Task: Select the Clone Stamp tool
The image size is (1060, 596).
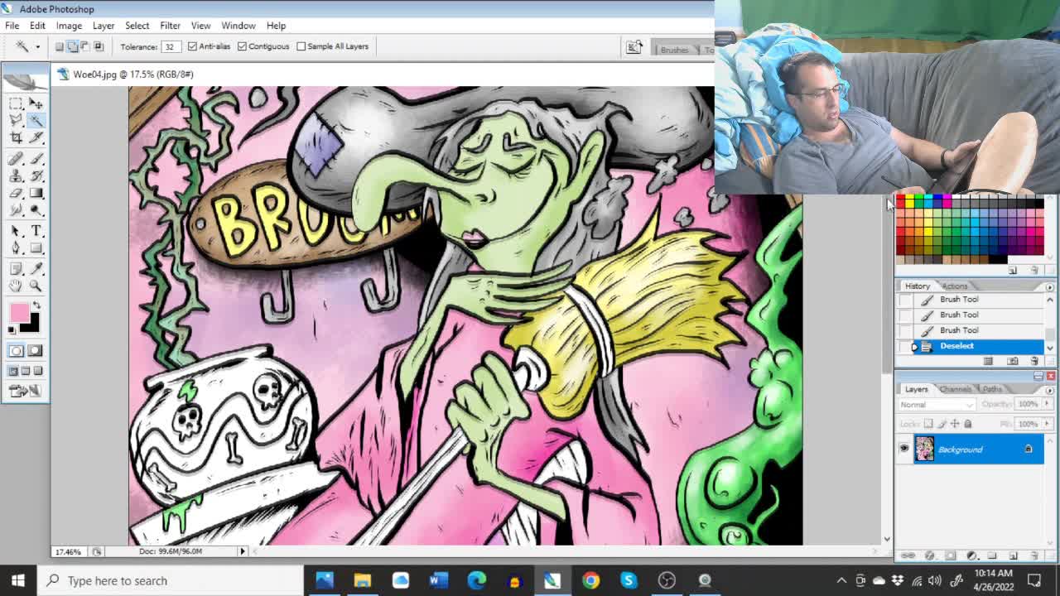Action: coord(16,176)
